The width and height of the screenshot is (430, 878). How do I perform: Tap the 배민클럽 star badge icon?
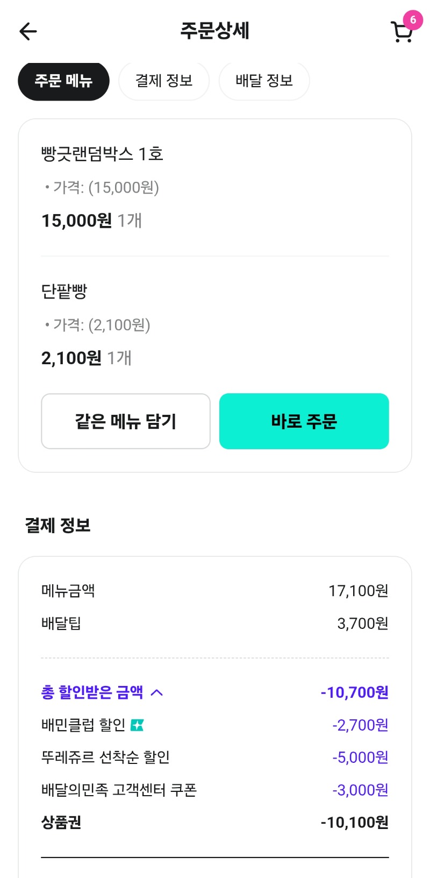click(x=138, y=725)
